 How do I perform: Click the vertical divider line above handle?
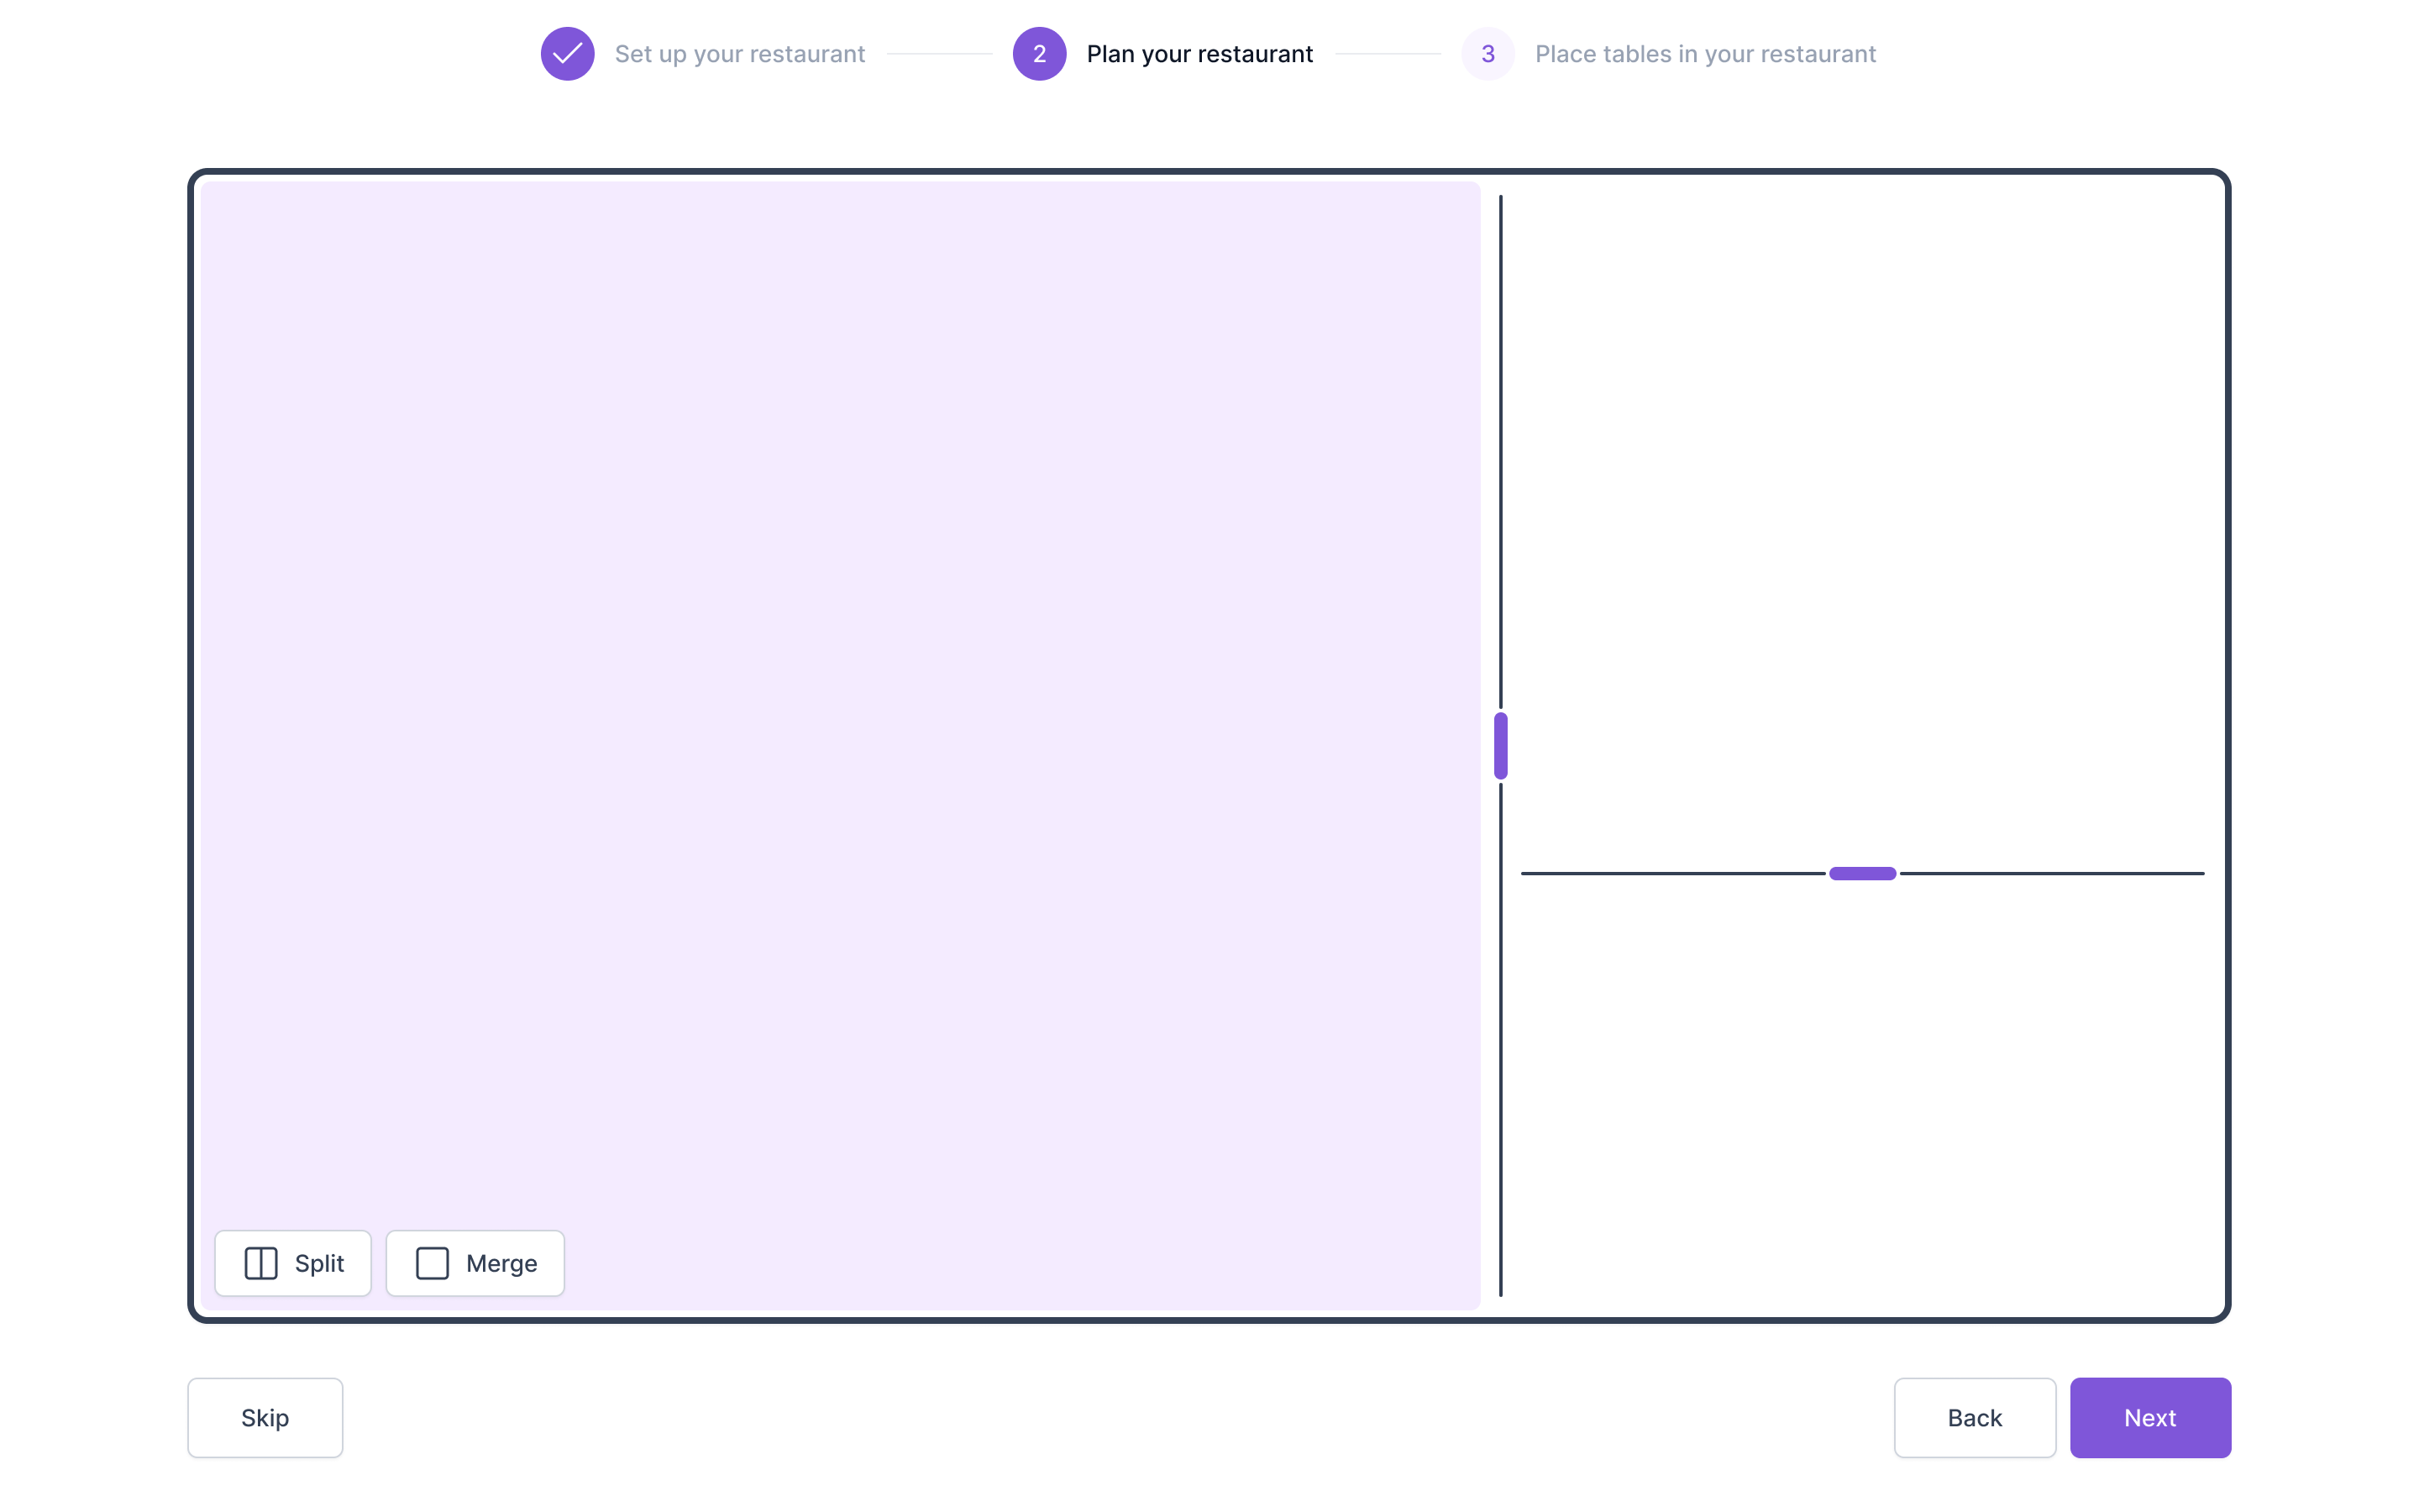(x=1500, y=450)
